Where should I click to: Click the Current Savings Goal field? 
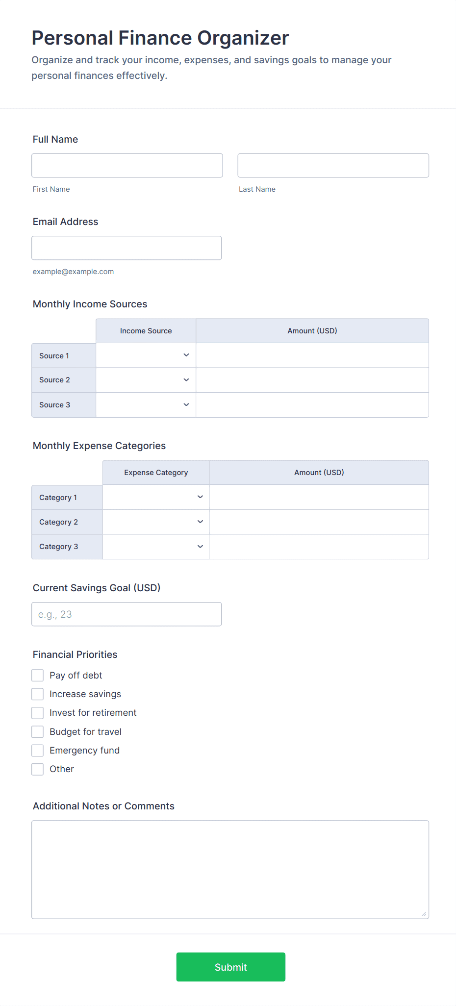point(127,614)
